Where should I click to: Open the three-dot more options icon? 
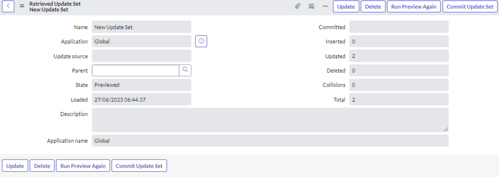pyautogui.click(x=325, y=6)
